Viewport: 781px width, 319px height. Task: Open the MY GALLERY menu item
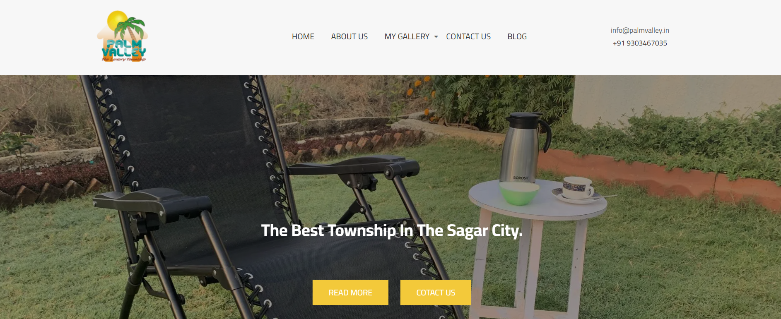407,37
